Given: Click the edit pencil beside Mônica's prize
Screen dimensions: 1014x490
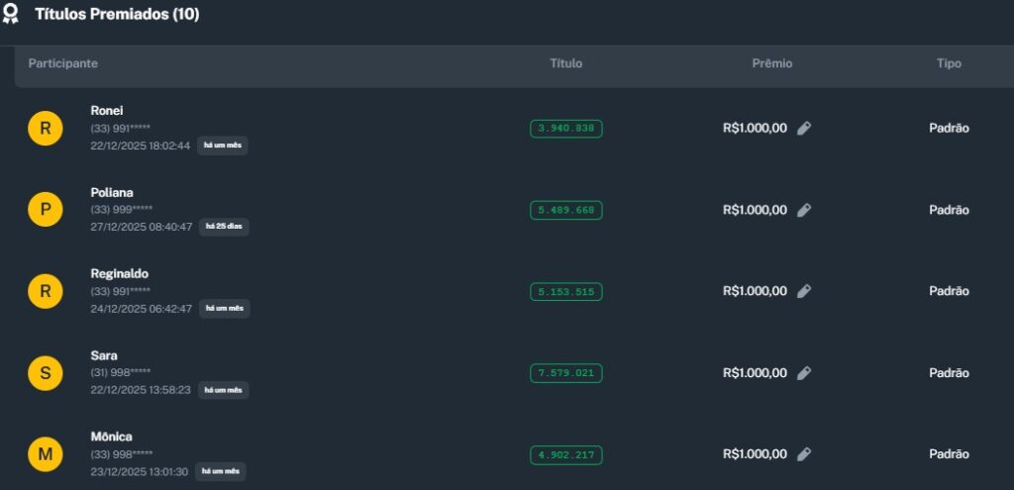Looking at the screenshot, I should (804, 454).
